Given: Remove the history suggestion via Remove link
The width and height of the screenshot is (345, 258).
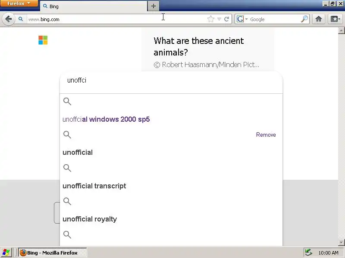Looking at the screenshot, I should (266, 135).
